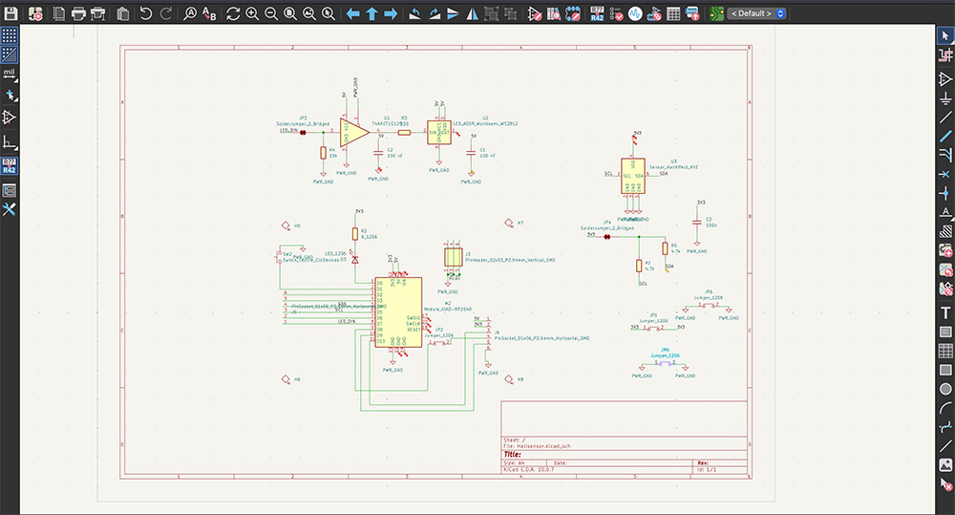Rotate selection counter-clockwise

414,13
